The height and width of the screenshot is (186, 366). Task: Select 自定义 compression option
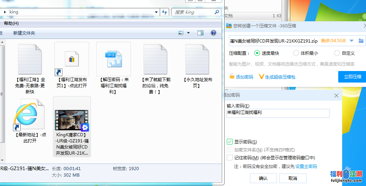click(344, 53)
